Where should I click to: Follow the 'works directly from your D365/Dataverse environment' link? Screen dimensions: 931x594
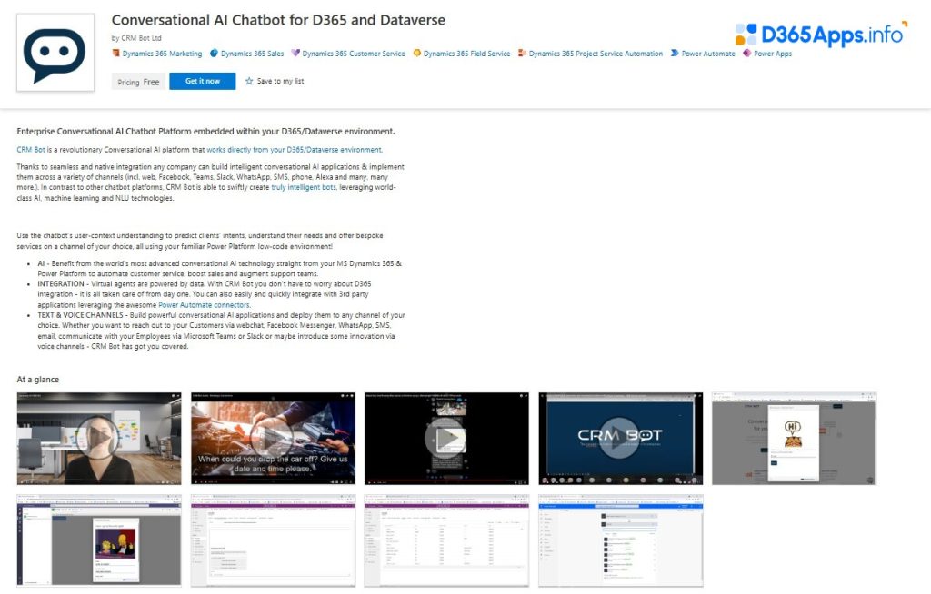tap(294, 150)
